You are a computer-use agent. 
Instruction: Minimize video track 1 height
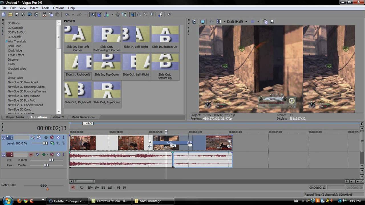click(x=3, y=136)
